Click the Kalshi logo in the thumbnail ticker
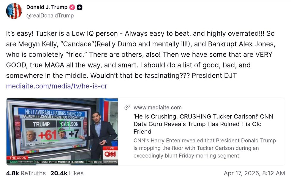 (x=14, y=162)
